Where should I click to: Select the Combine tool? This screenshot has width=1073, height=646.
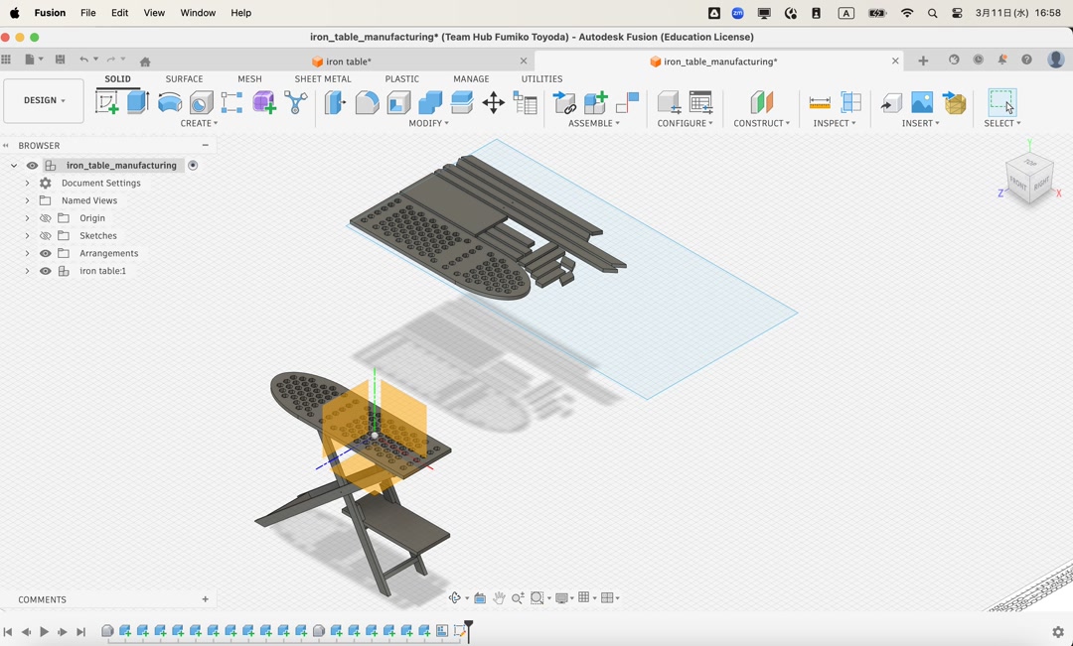pyautogui.click(x=430, y=102)
